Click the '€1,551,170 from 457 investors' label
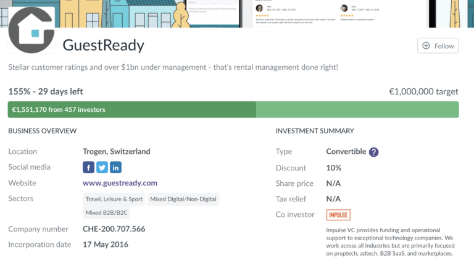 [59, 109]
